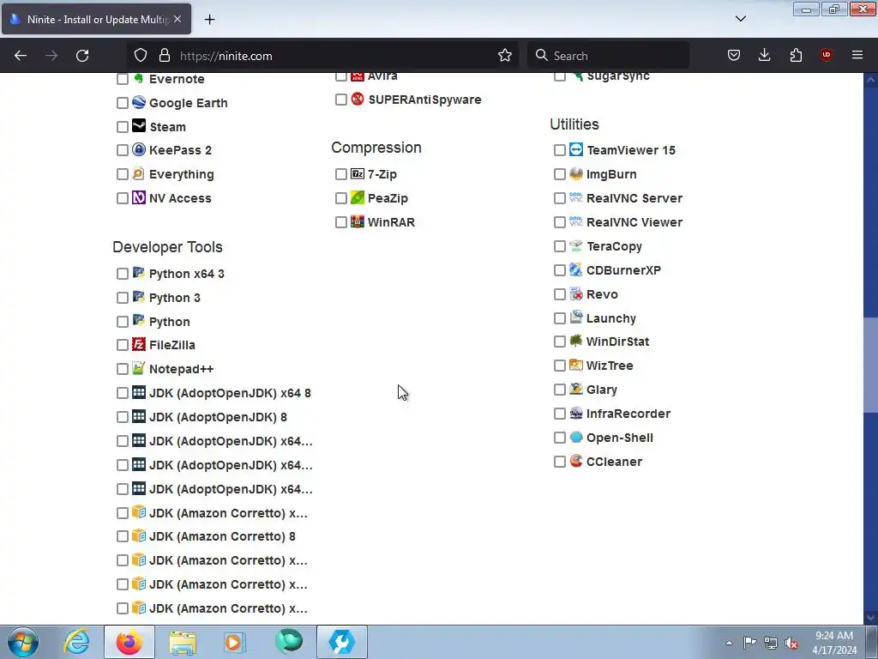Open Windows Explorer folder in taskbar
The image size is (878, 659).
point(183,642)
